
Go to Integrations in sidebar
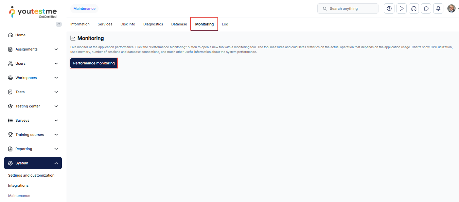point(18,185)
